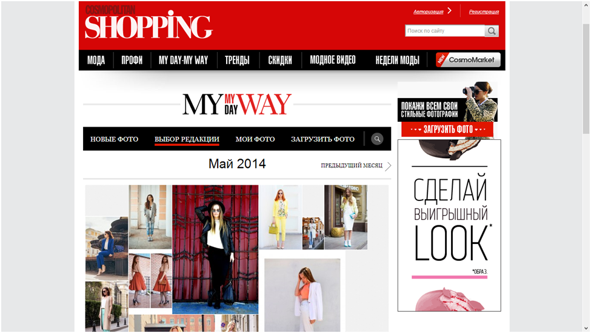Viewport: 591px width, 333px height.
Task: Click the scrollbar down arrow
Action: [586, 328]
